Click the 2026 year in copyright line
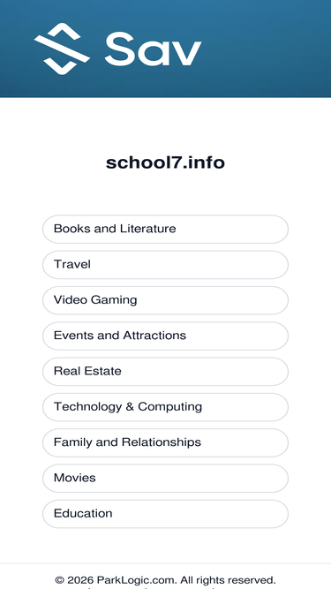Image resolution: width=331 pixels, height=589 pixels. pos(80,579)
